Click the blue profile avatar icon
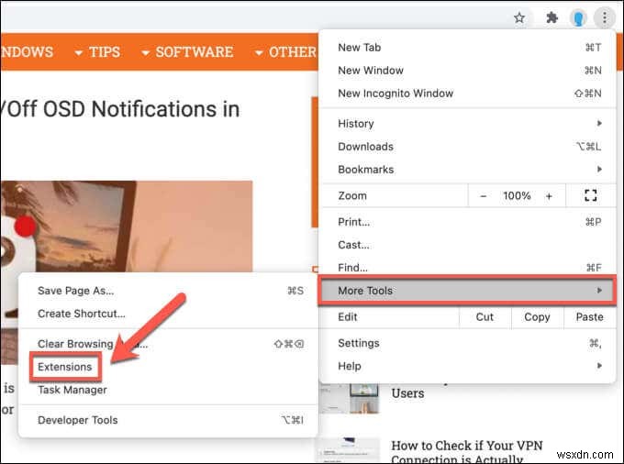 point(578,18)
